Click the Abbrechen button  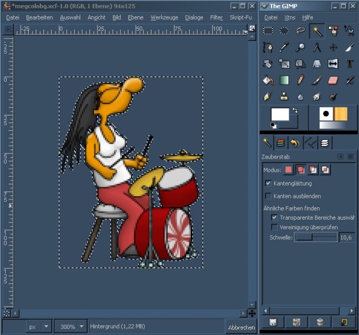pyautogui.click(x=241, y=327)
